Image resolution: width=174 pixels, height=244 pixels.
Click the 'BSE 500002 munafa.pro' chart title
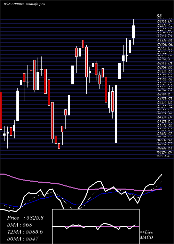[24, 4]
